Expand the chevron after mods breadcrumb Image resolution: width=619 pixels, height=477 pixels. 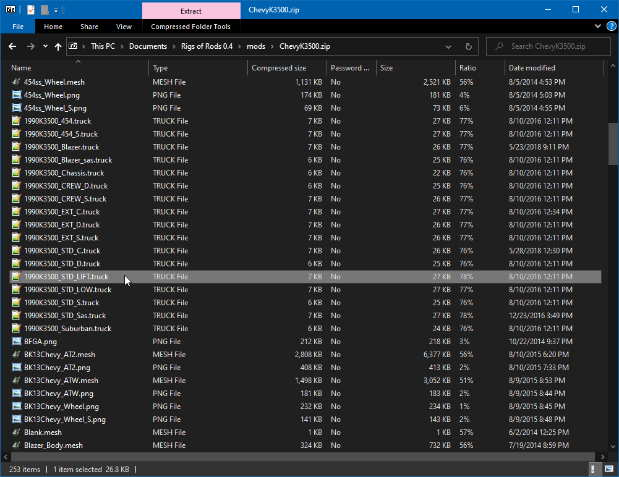pyautogui.click(x=272, y=46)
